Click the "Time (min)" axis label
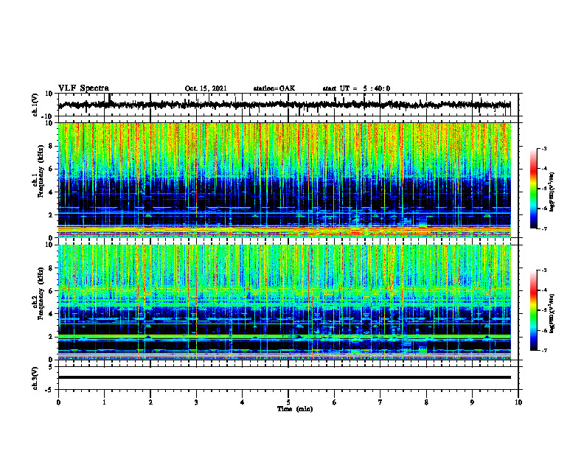 point(295,409)
